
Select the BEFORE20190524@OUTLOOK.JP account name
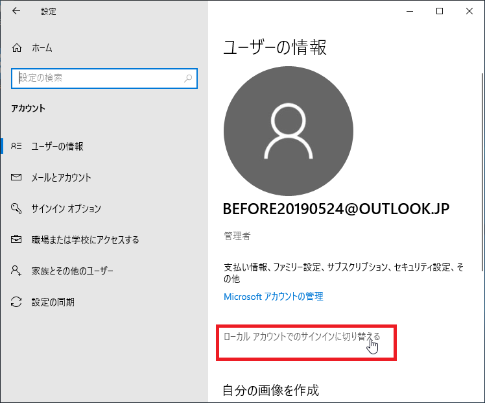click(x=337, y=208)
